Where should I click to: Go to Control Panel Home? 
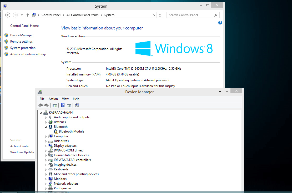[24, 26]
